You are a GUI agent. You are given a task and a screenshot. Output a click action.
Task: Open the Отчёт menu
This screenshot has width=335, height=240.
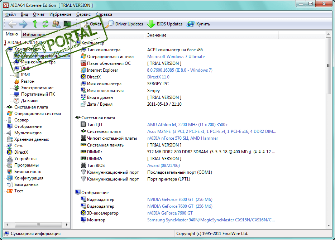pyautogui.click(x=39, y=14)
